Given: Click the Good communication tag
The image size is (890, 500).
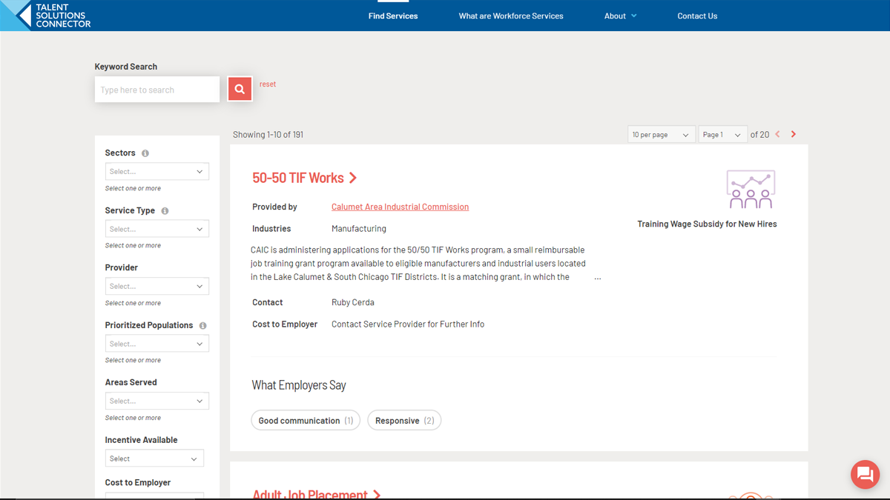Looking at the screenshot, I should 306,420.
